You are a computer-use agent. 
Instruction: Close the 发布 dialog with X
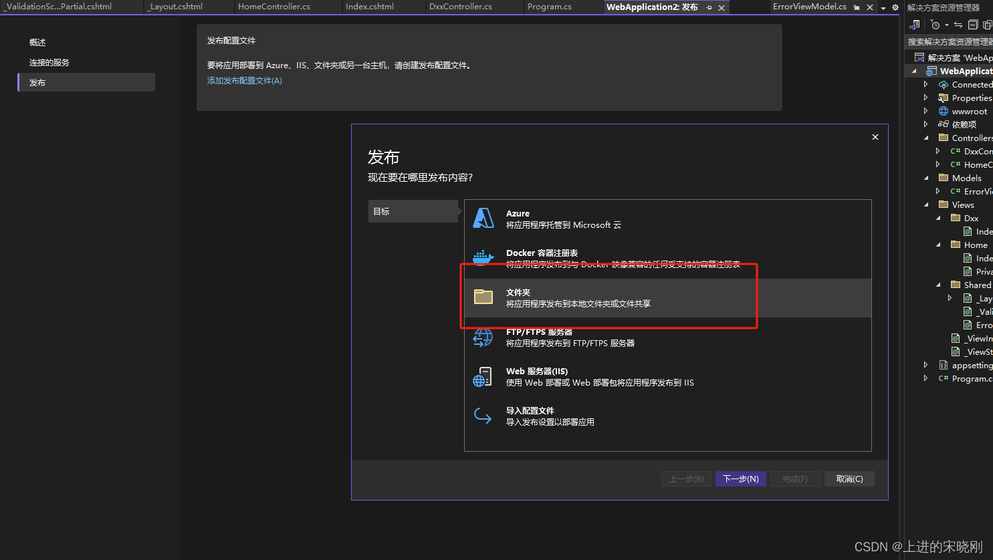pos(875,137)
